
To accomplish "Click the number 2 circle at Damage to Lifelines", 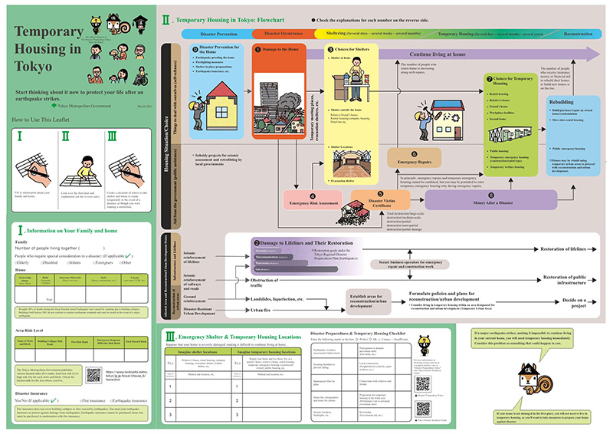I will tap(257, 243).
